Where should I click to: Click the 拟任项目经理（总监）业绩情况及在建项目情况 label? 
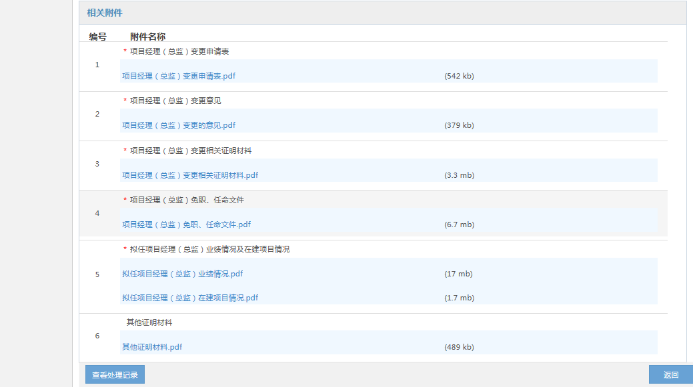click(x=209, y=249)
